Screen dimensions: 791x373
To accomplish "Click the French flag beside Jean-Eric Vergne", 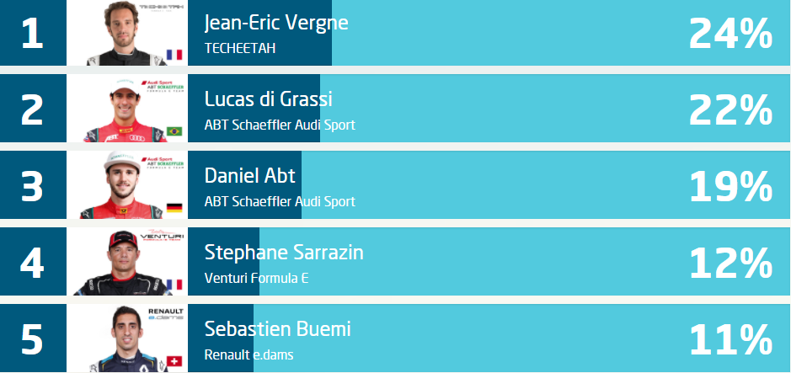I will point(174,55).
